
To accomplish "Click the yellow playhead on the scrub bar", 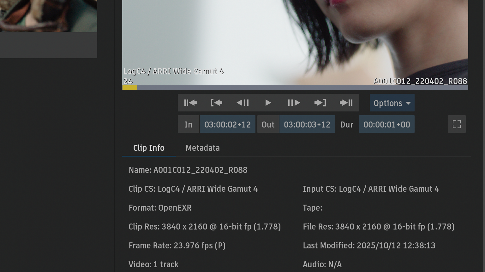I will click(129, 88).
